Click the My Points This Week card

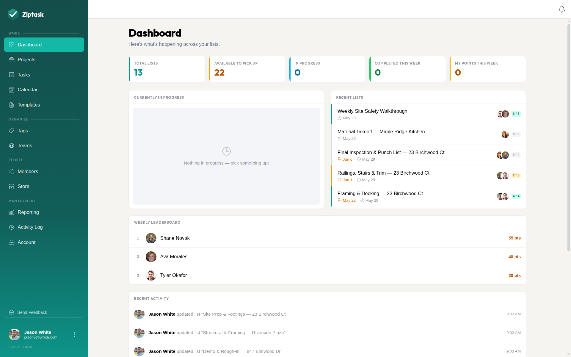488,69
